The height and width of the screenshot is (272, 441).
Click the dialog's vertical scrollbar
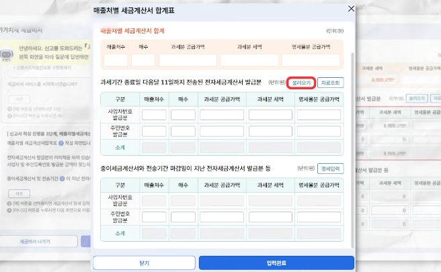352,150
